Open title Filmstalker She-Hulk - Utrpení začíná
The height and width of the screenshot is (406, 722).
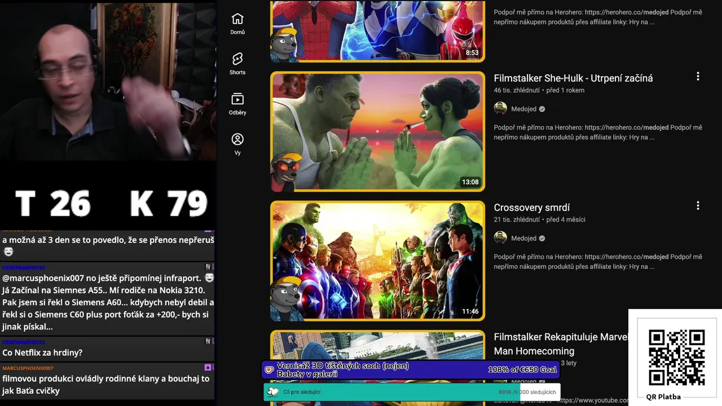click(573, 78)
